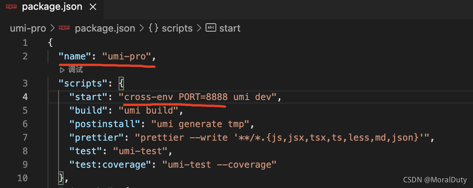Click the "cross-env PORT=8888 umi dev" string
This screenshot has width=473, height=188.
[x=198, y=97]
